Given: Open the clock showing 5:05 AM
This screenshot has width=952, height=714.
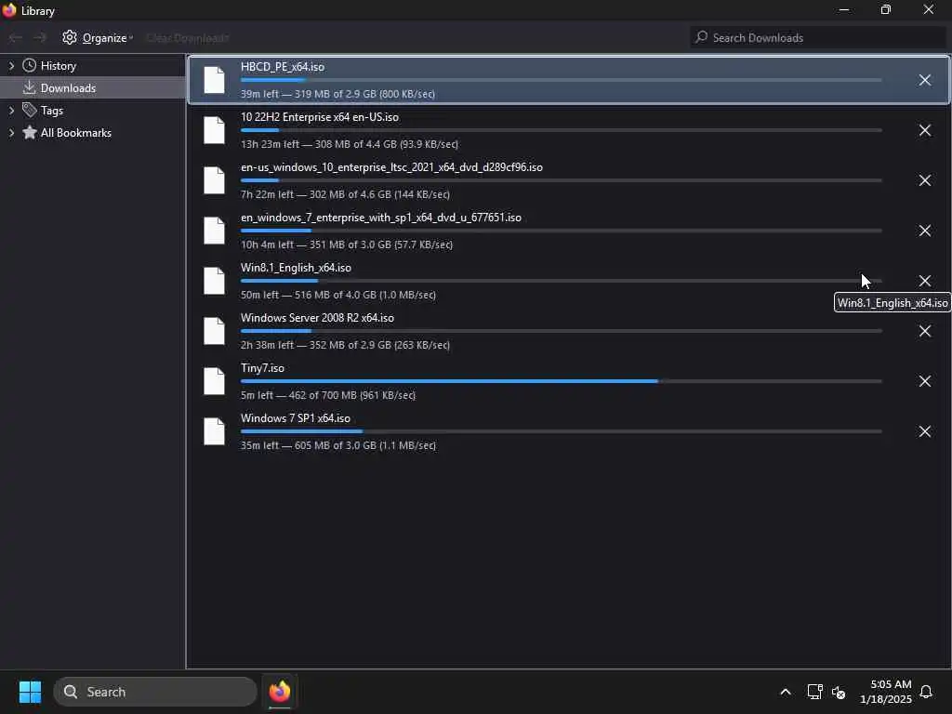Looking at the screenshot, I should click(886, 692).
